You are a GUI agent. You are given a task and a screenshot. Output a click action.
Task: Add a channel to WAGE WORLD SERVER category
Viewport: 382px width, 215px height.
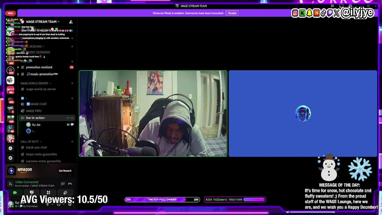point(72,83)
